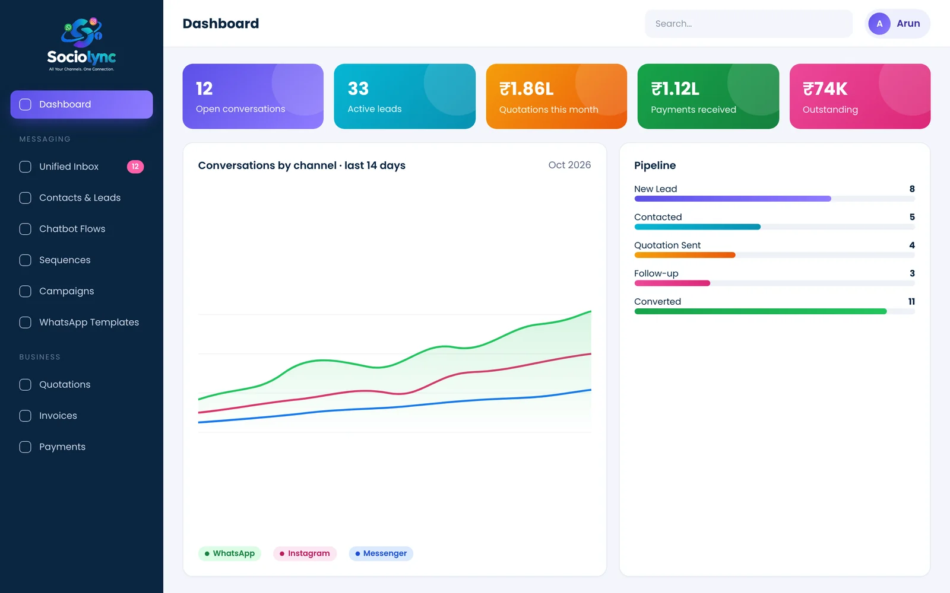
Task: Click the Unified Inbox icon
Action: (x=26, y=167)
